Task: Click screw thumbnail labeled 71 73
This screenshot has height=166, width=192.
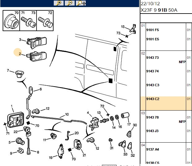Action: pos(28,21)
